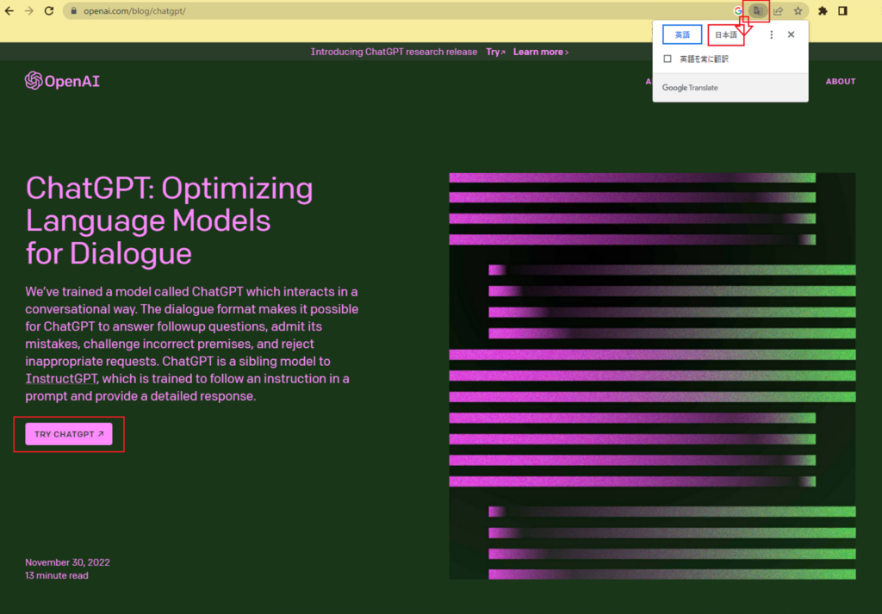882x614 pixels.
Task: Click the TRY CHATGPT button
Action: [x=69, y=435]
